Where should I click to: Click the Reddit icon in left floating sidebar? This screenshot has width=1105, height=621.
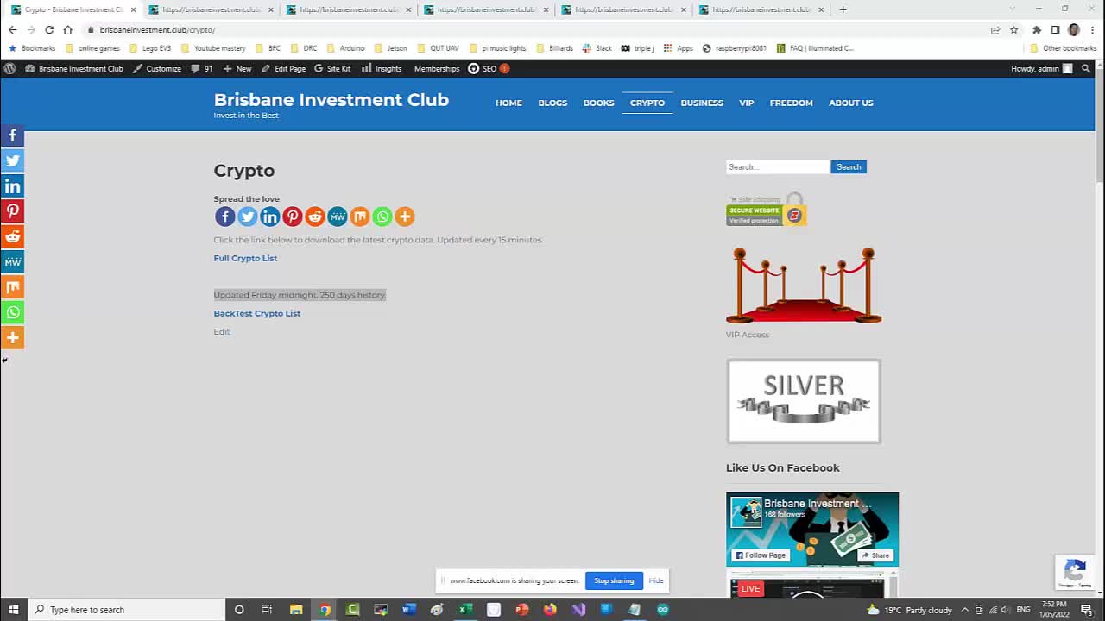(12, 236)
